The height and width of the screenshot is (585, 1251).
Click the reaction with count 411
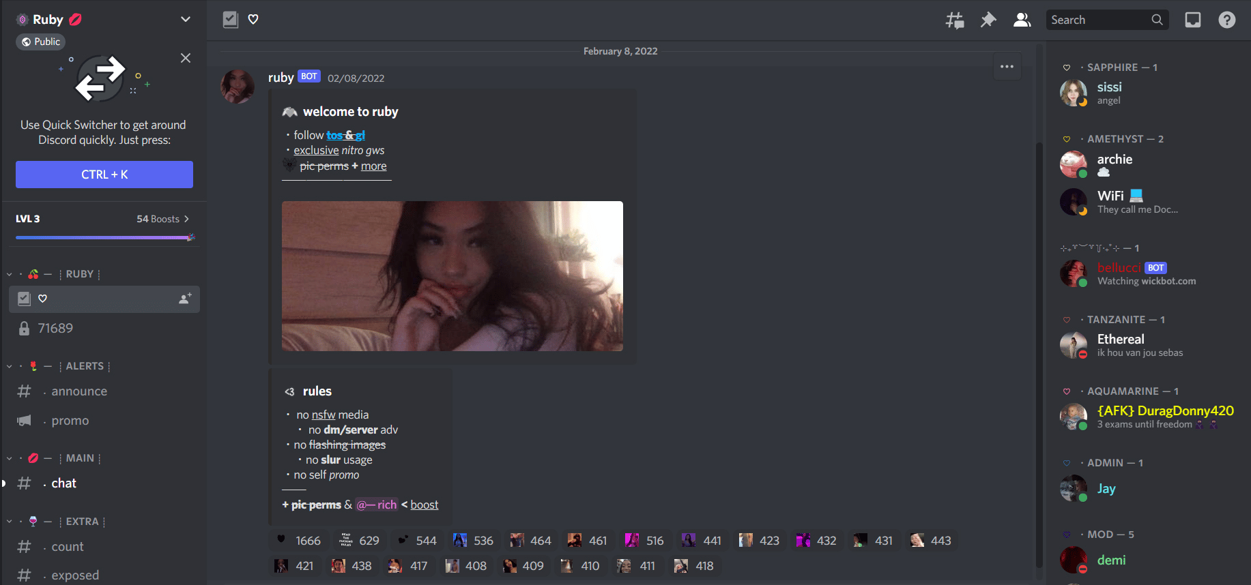[637, 566]
